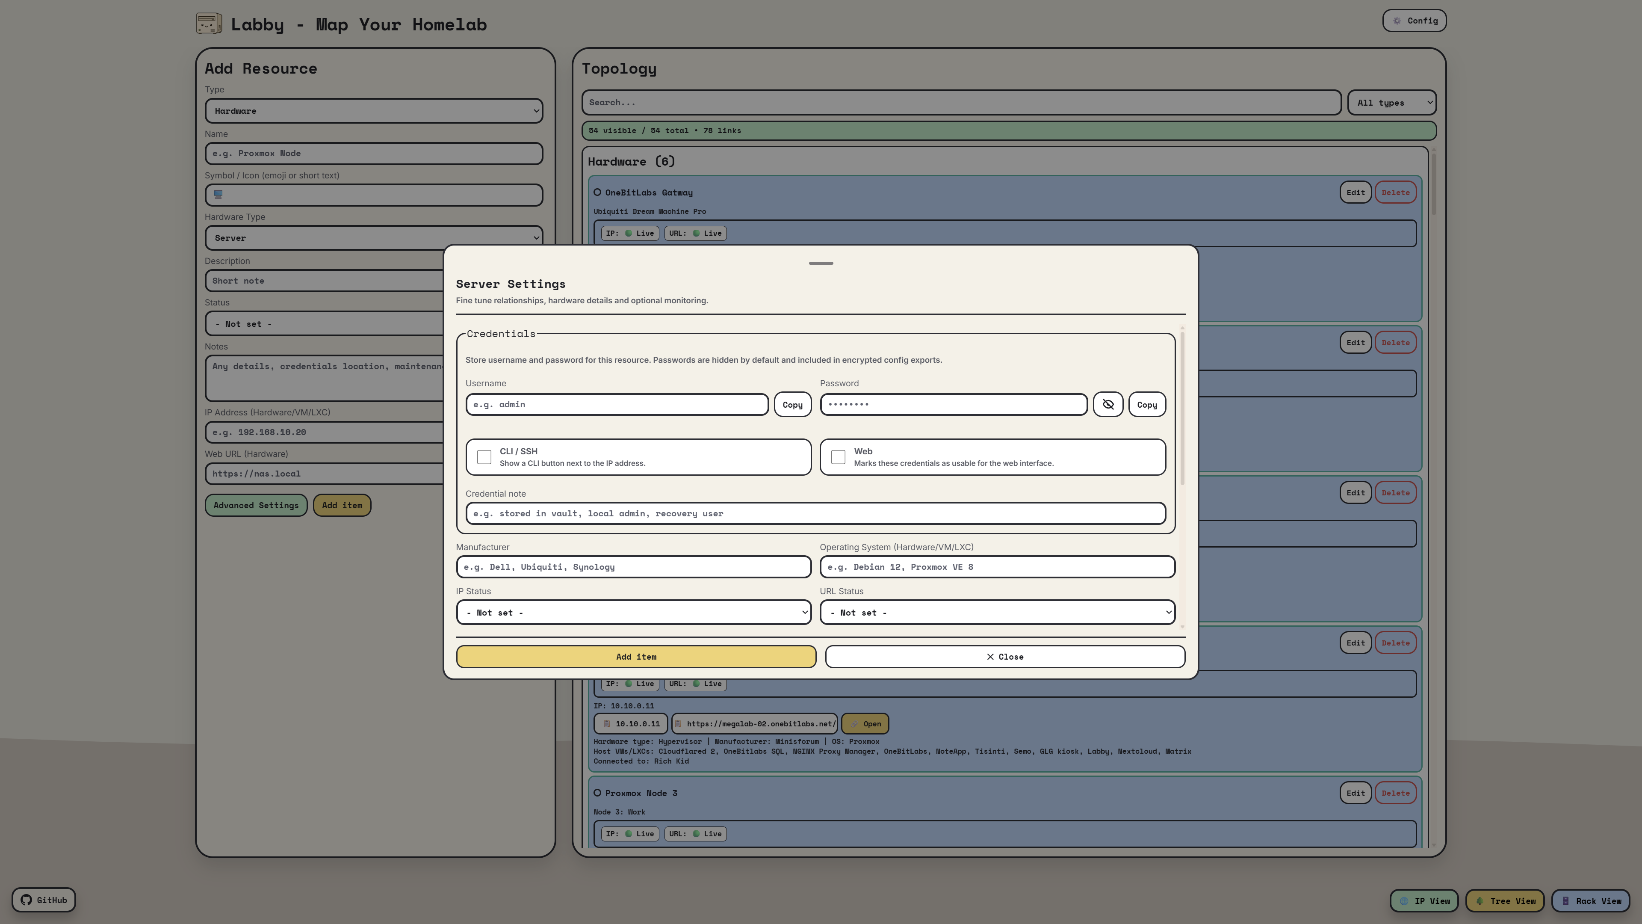Copy the Username value

click(x=792, y=404)
